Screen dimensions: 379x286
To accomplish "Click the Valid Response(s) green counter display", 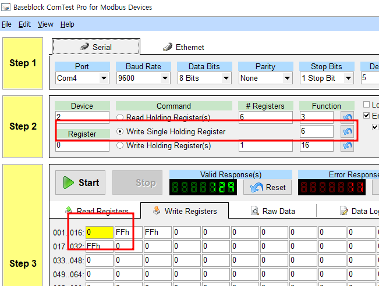I will pos(203,187).
